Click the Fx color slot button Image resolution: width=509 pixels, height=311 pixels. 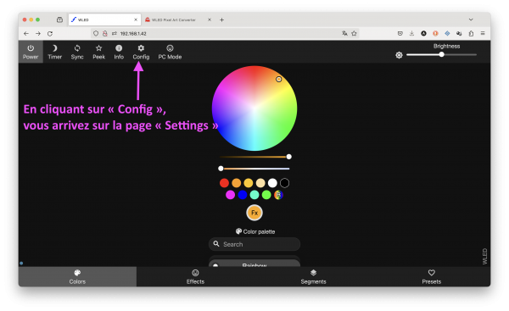(x=255, y=213)
